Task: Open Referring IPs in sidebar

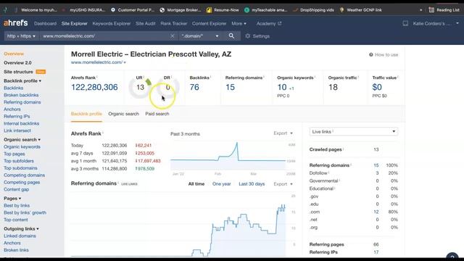Action: pyautogui.click(x=17, y=116)
